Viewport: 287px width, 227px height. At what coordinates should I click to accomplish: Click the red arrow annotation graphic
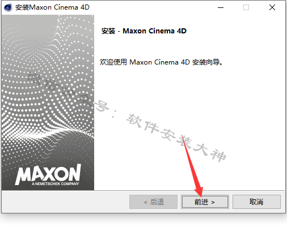193,166
